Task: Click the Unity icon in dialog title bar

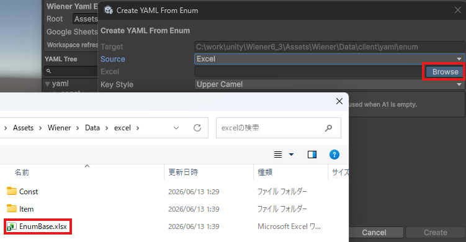Action: point(109,10)
